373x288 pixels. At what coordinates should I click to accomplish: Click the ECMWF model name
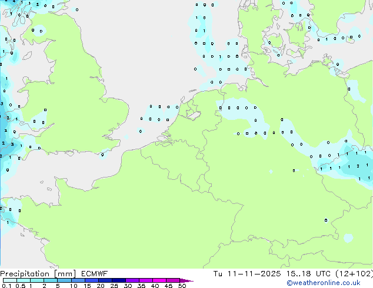click(x=95, y=274)
